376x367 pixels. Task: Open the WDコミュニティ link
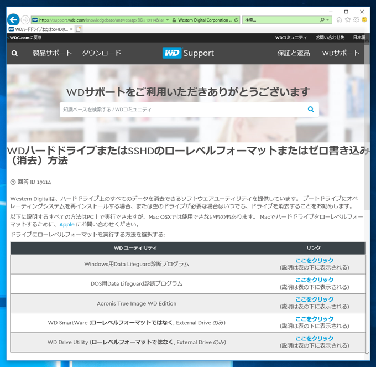(x=291, y=38)
